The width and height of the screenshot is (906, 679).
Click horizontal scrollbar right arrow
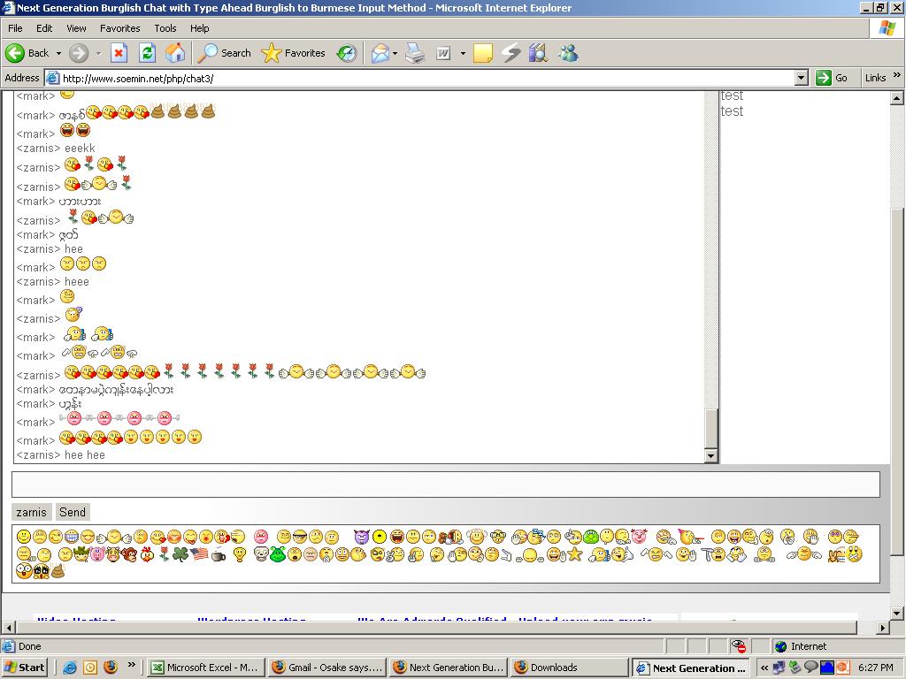click(883, 628)
